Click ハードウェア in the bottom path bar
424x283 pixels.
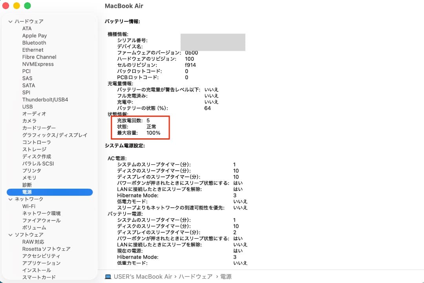pos(196,276)
